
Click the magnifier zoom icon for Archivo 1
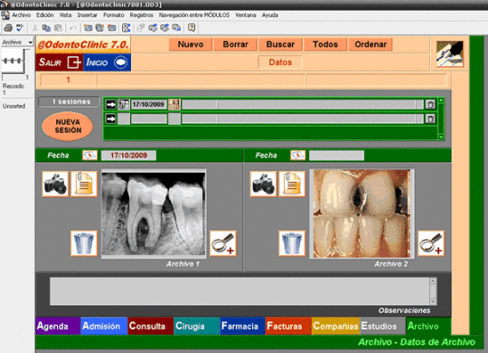[x=223, y=243]
